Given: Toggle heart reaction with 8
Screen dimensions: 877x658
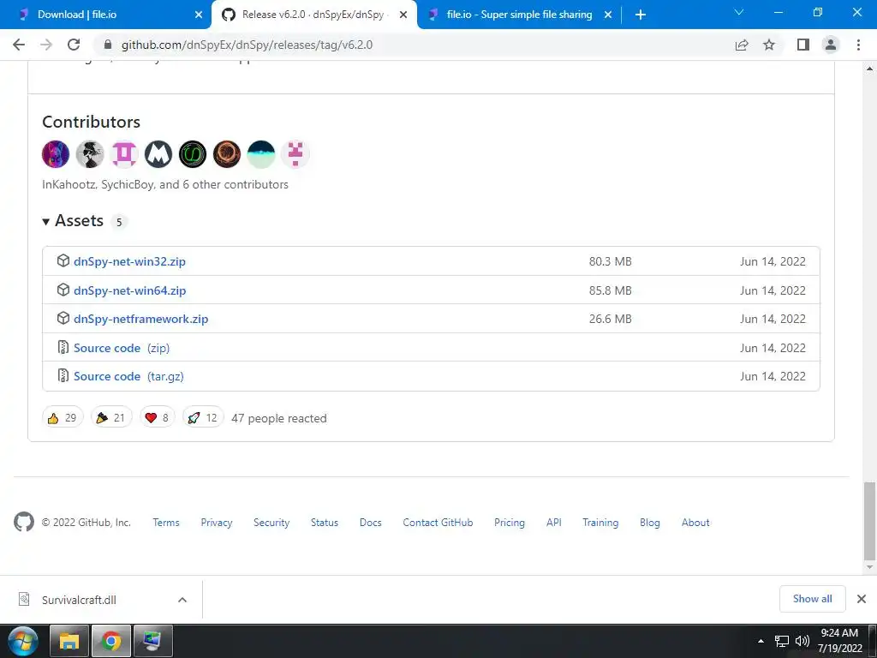Looking at the screenshot, I should point(158,417).
